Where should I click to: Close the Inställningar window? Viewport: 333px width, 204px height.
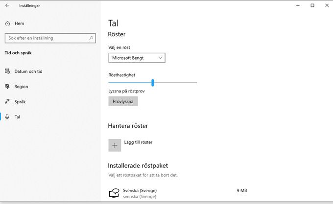pyautogui.click(x=327, y=5)
